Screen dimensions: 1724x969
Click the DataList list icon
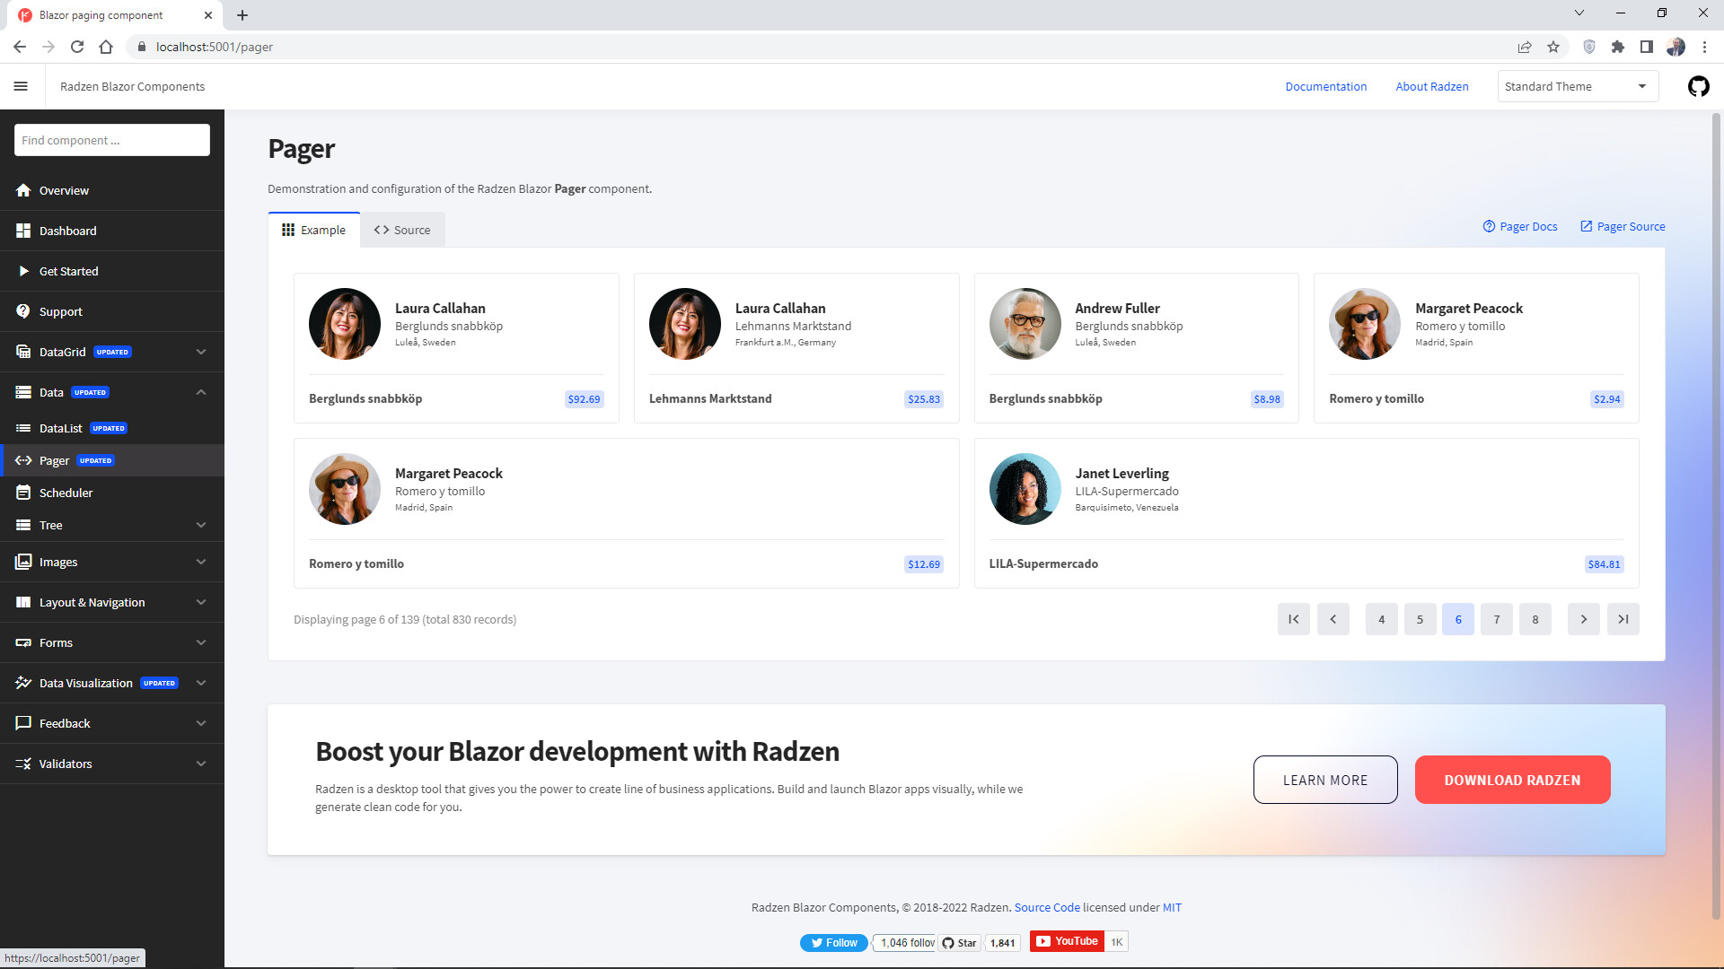pos(23,428)
